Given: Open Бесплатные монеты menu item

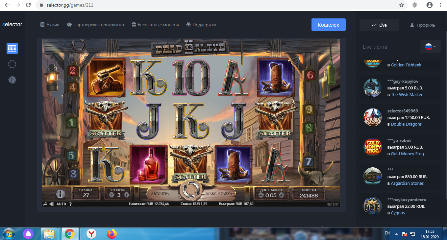Looking at the screenshot, I should (x=155, y=25).
